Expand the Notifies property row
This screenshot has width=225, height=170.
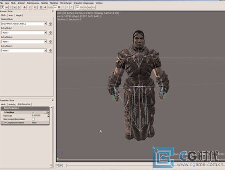(5, 112)
